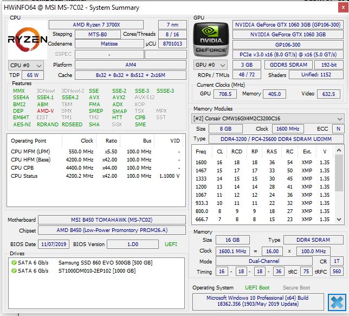Click the GPU memory clock 405.0 field

point(274,94)
